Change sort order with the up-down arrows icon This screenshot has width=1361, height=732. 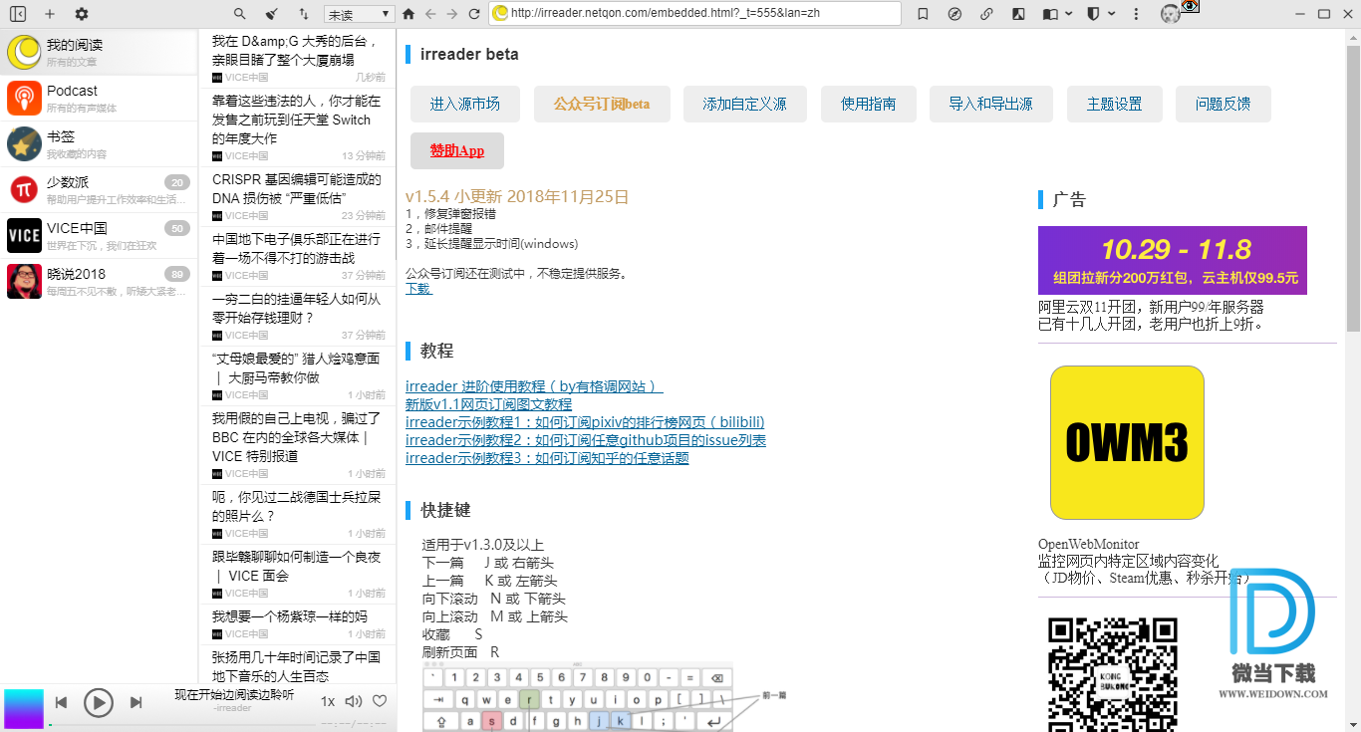[x=303, y=14]
